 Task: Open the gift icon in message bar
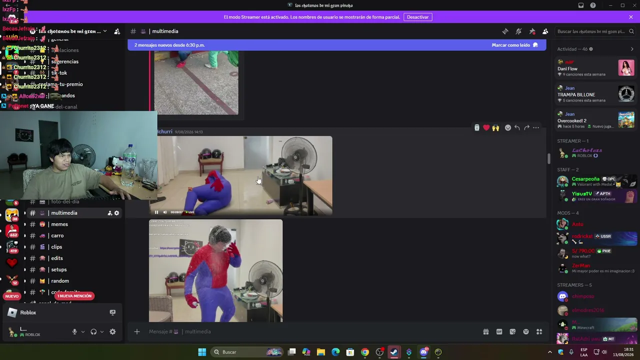[485, 331]
